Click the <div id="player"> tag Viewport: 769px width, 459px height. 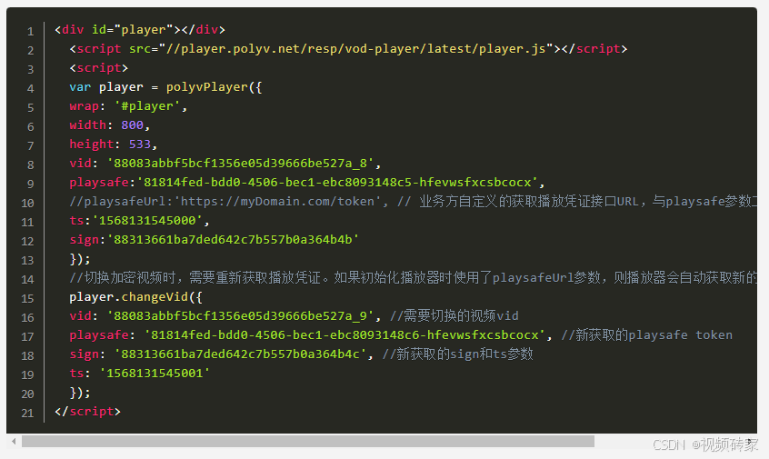coord(117,30)
